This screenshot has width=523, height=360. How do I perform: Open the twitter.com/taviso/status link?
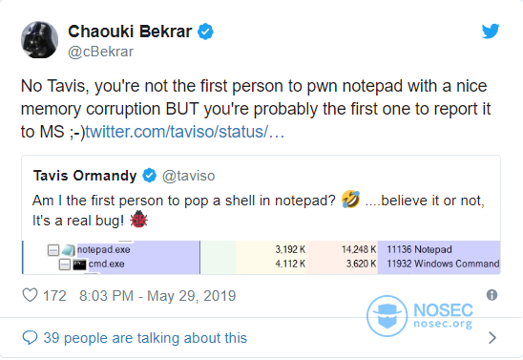coord(185,132)
